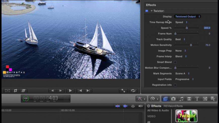Open the Transitions browser icon

(x=189, y=99)
